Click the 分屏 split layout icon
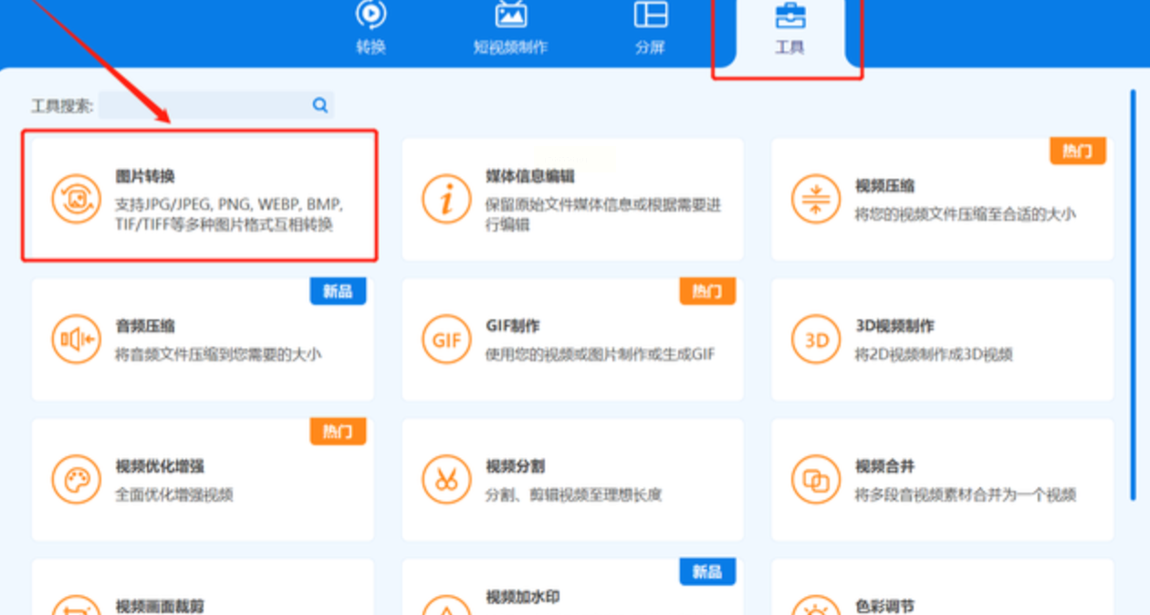Screen dimensions: 1150x615 (x=651, y=14)
